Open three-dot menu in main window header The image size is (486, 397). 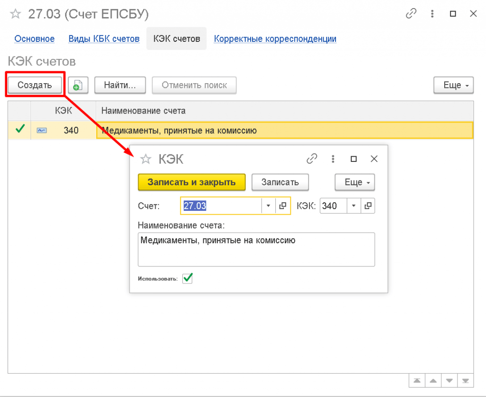click(432, 14)
